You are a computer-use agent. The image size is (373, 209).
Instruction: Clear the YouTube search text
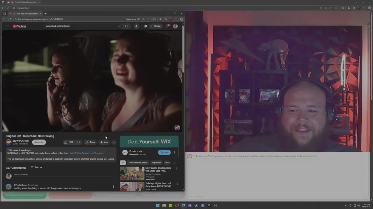(119, 26)
